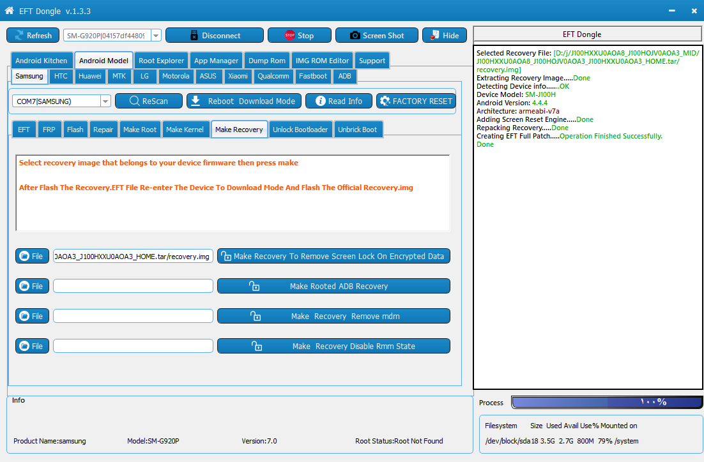This screenshot has height=462, width=704.
Task: Click the empty Rooted ADB Recovery file field
Action: tap(133, 286)
